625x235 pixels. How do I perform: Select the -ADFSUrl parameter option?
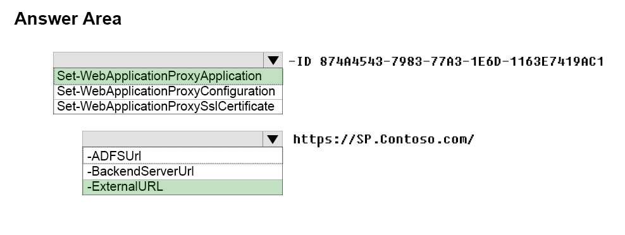tap(183, 155)
